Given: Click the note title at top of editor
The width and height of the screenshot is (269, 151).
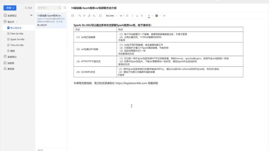Looking at the screenshot, I should [x=94, y=8].
